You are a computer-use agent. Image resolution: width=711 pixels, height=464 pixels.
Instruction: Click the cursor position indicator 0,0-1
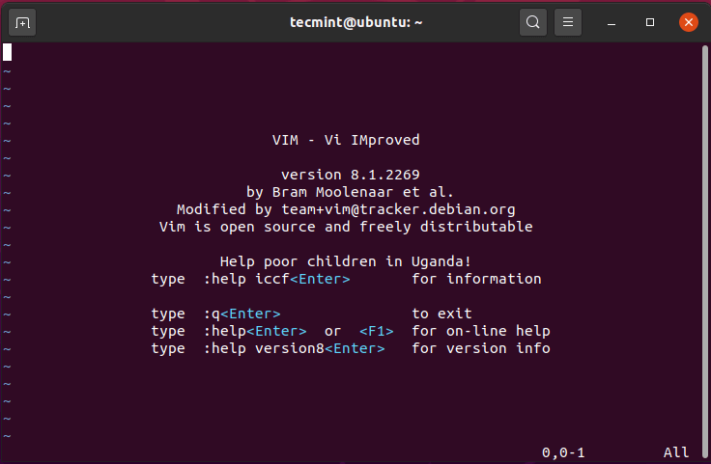click(x=563, y=452)
